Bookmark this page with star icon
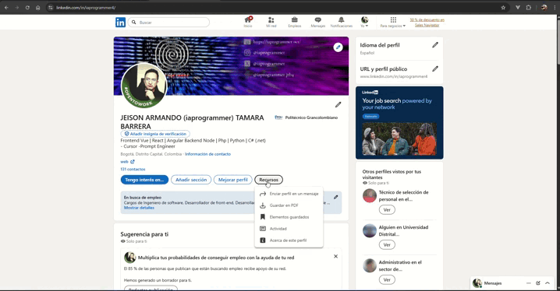The image size is (560, 291). coord(503,8)
